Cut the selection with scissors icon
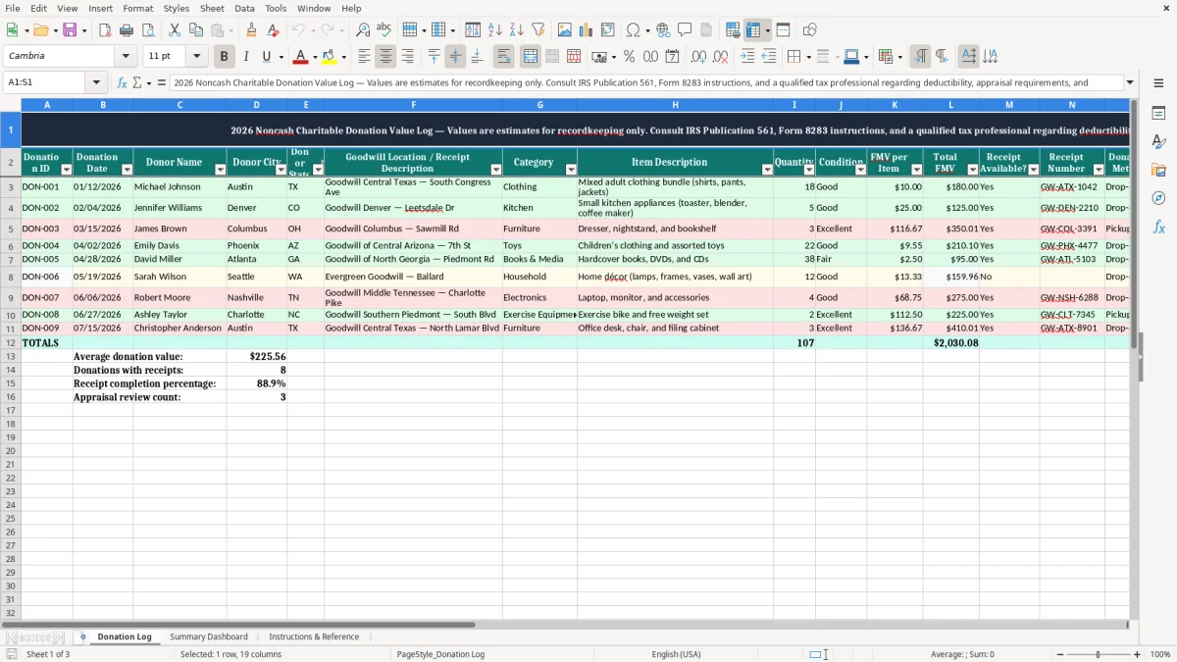The width and height of the screenshot is (1177, 662). (x=174, y=30)
